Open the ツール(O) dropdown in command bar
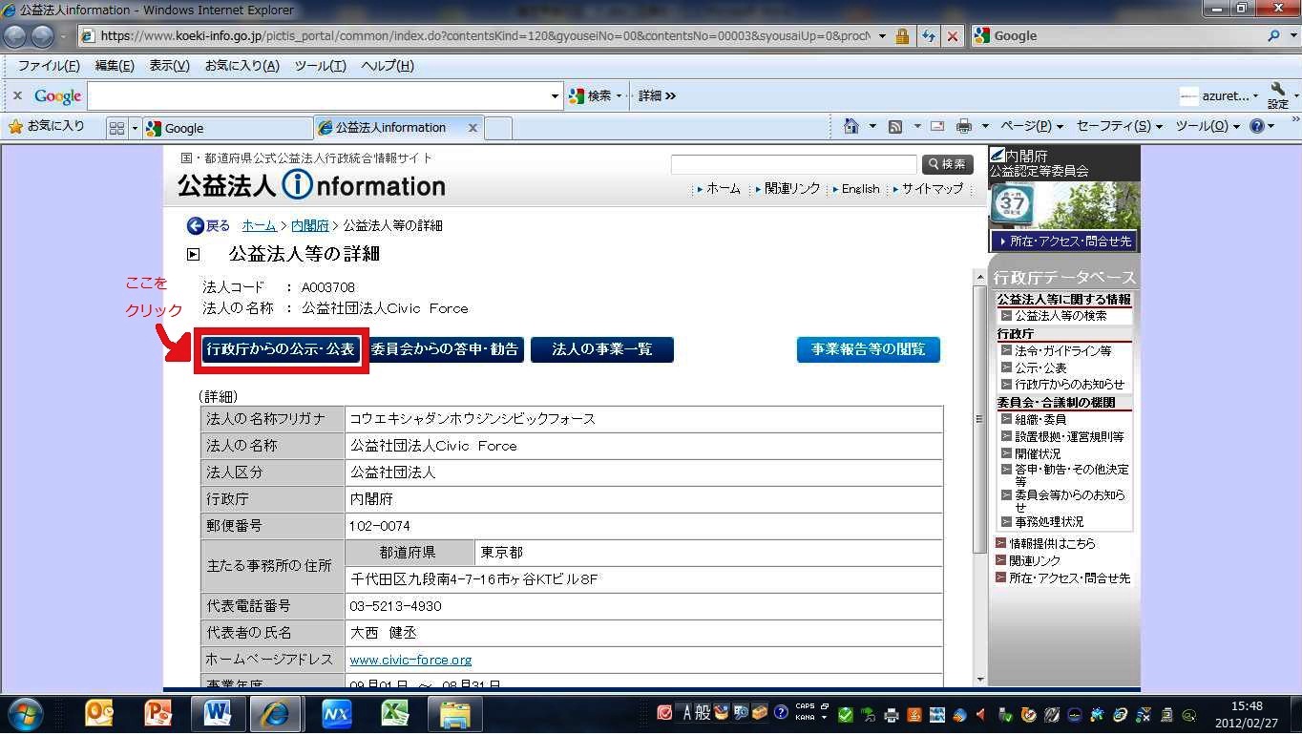 click(x=1207, y=126)
